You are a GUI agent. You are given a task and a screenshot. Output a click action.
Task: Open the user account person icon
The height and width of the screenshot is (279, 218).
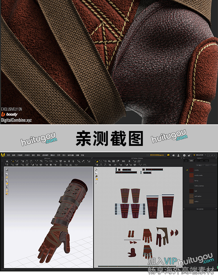point(178,155)
